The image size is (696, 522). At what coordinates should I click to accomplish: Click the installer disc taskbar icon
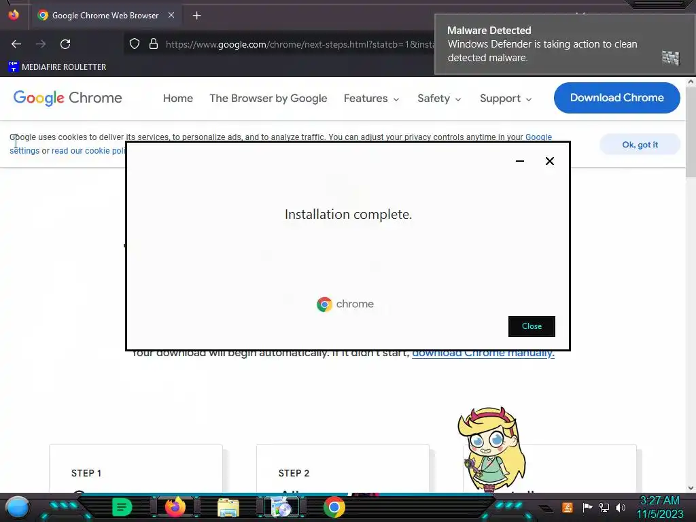pos(281,507)
